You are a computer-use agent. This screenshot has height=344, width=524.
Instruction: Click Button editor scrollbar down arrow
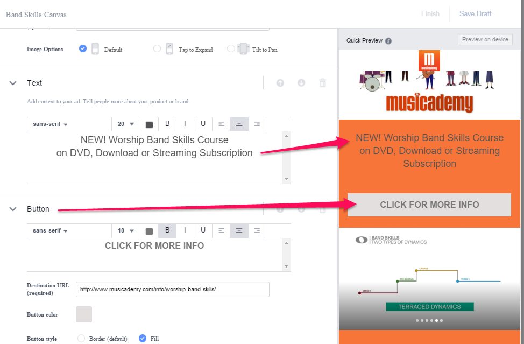pos(286,266)
